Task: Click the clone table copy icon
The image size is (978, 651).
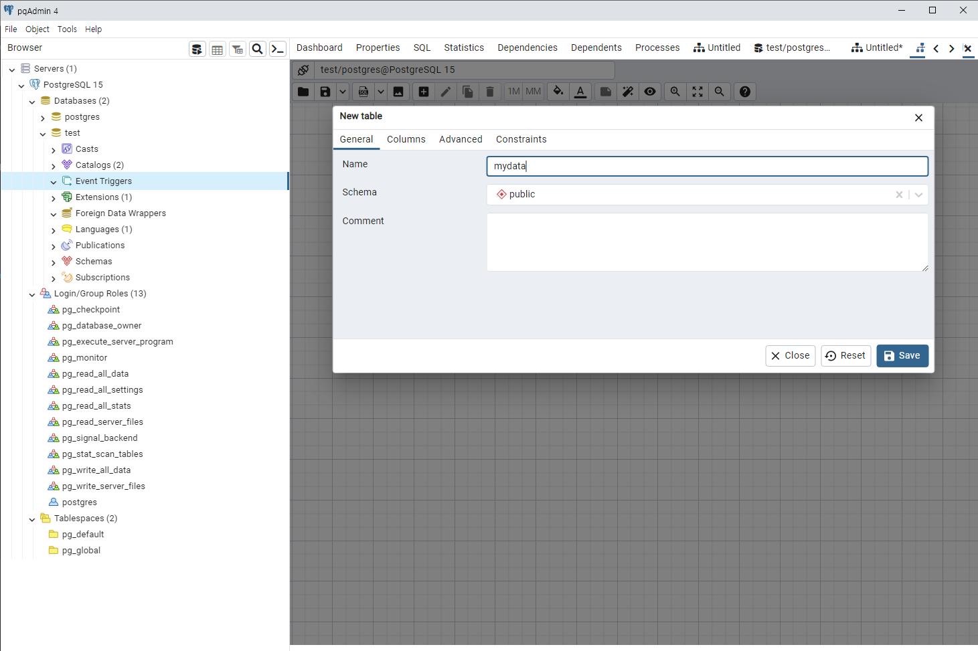Action: click(x=468, y=92)
